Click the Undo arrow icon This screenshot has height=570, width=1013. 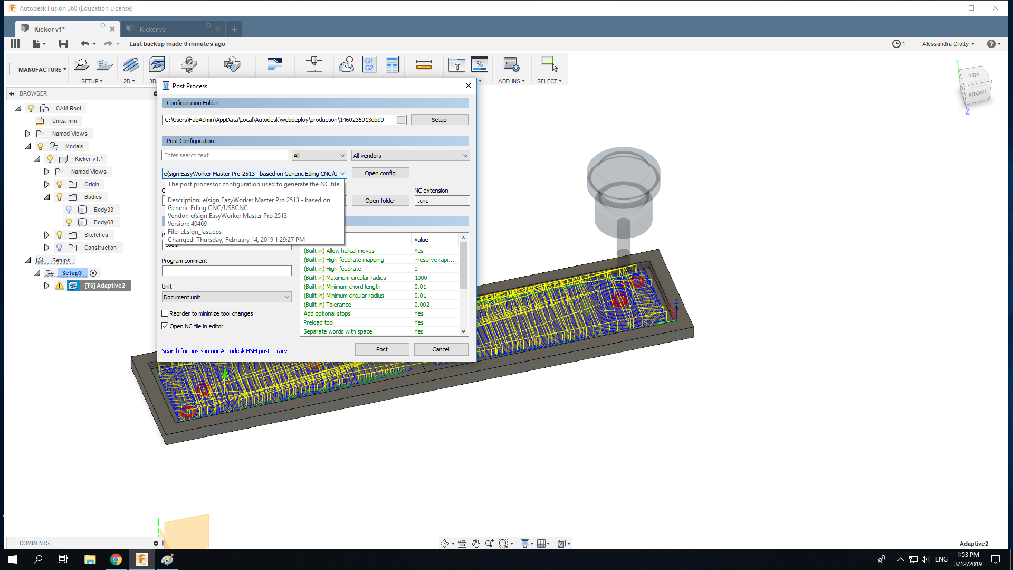[x=84, y=44]
